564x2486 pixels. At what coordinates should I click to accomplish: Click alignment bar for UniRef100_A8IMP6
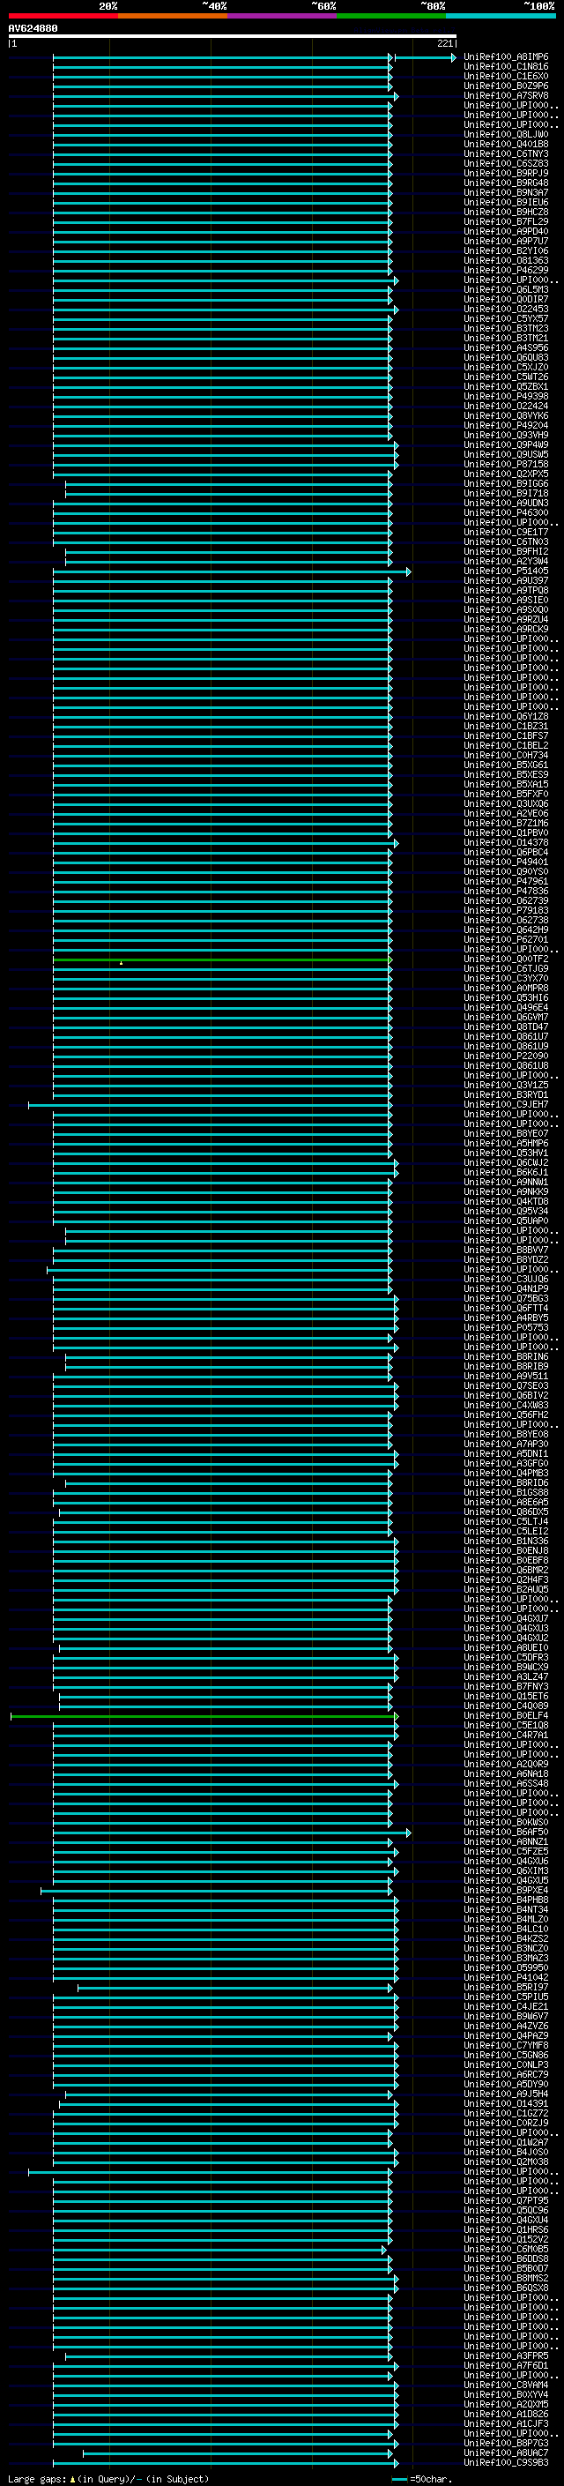[222, 58]
